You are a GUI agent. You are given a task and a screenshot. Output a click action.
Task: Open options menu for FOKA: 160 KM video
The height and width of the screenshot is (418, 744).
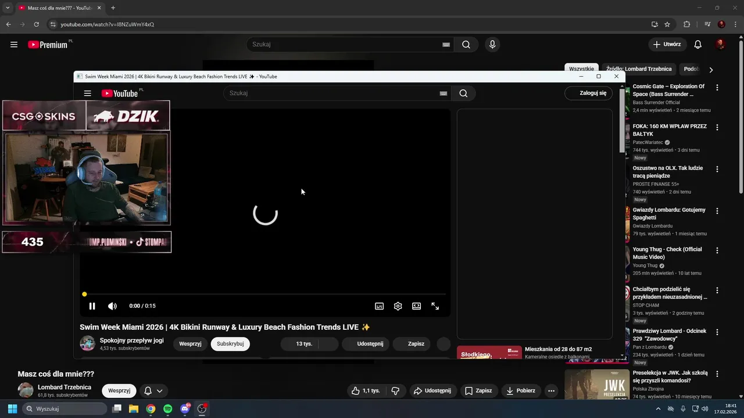click(717, 127)
